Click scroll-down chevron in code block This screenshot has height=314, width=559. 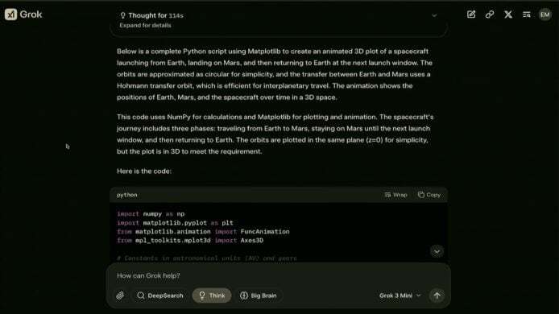click(x=437, y=252)
